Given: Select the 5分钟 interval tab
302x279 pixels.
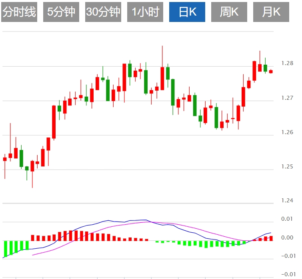Looking at the screenshot, I should tap(61, 12).
